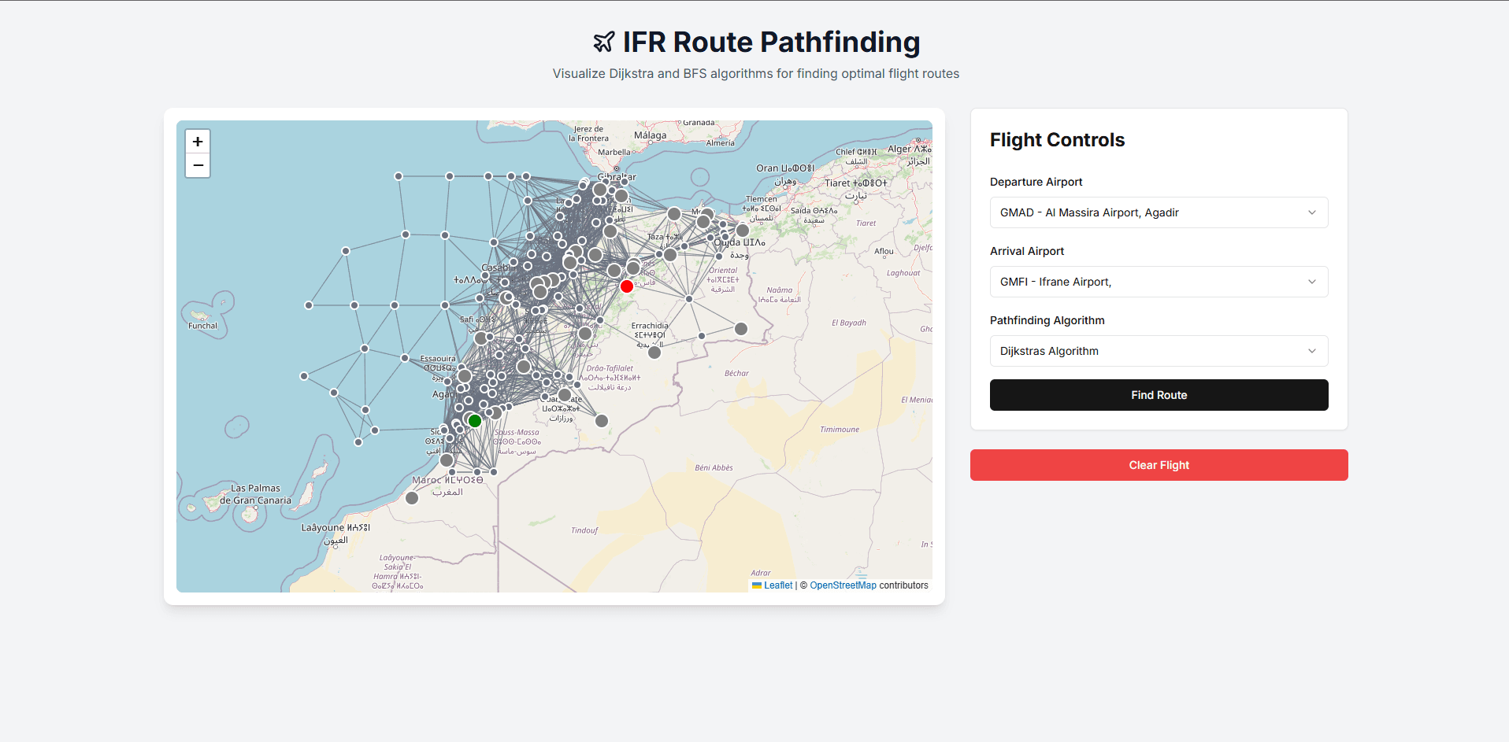Click the subtitle about Dijkstra and BFS
The width and height of the screenshot is (1509, 742).
(755, 73)
